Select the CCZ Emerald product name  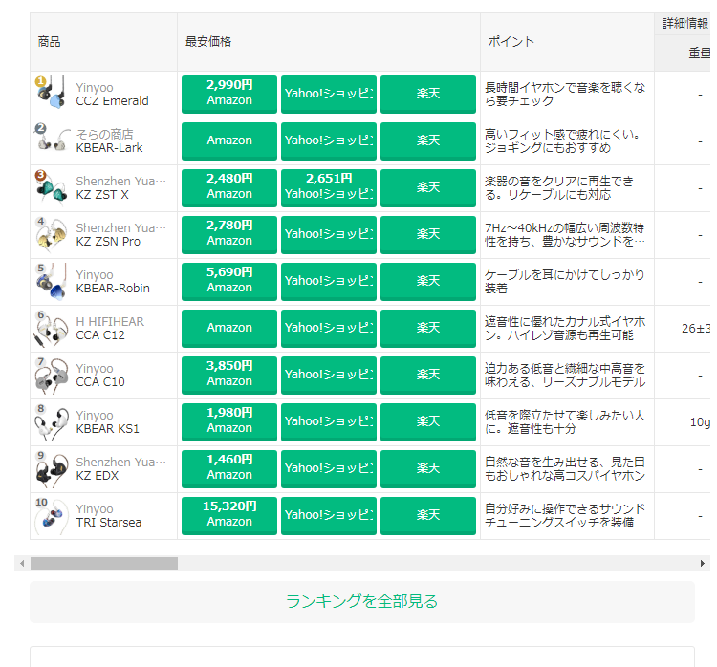(112, 101)
